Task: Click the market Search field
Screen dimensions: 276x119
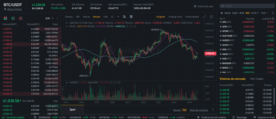Action: pos(247,6)
